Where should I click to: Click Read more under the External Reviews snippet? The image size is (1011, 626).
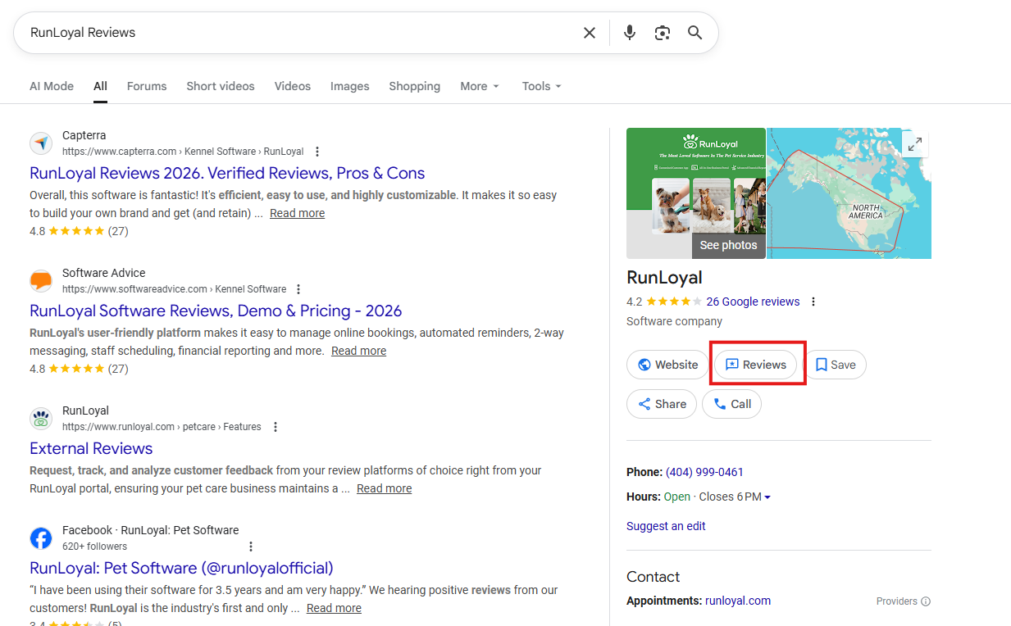384,488
